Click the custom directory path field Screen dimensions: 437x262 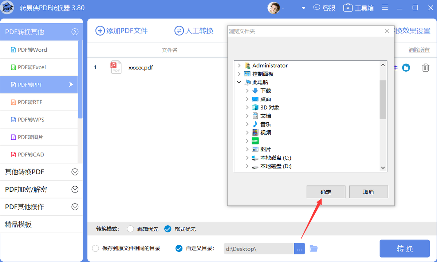pos(259,249)
